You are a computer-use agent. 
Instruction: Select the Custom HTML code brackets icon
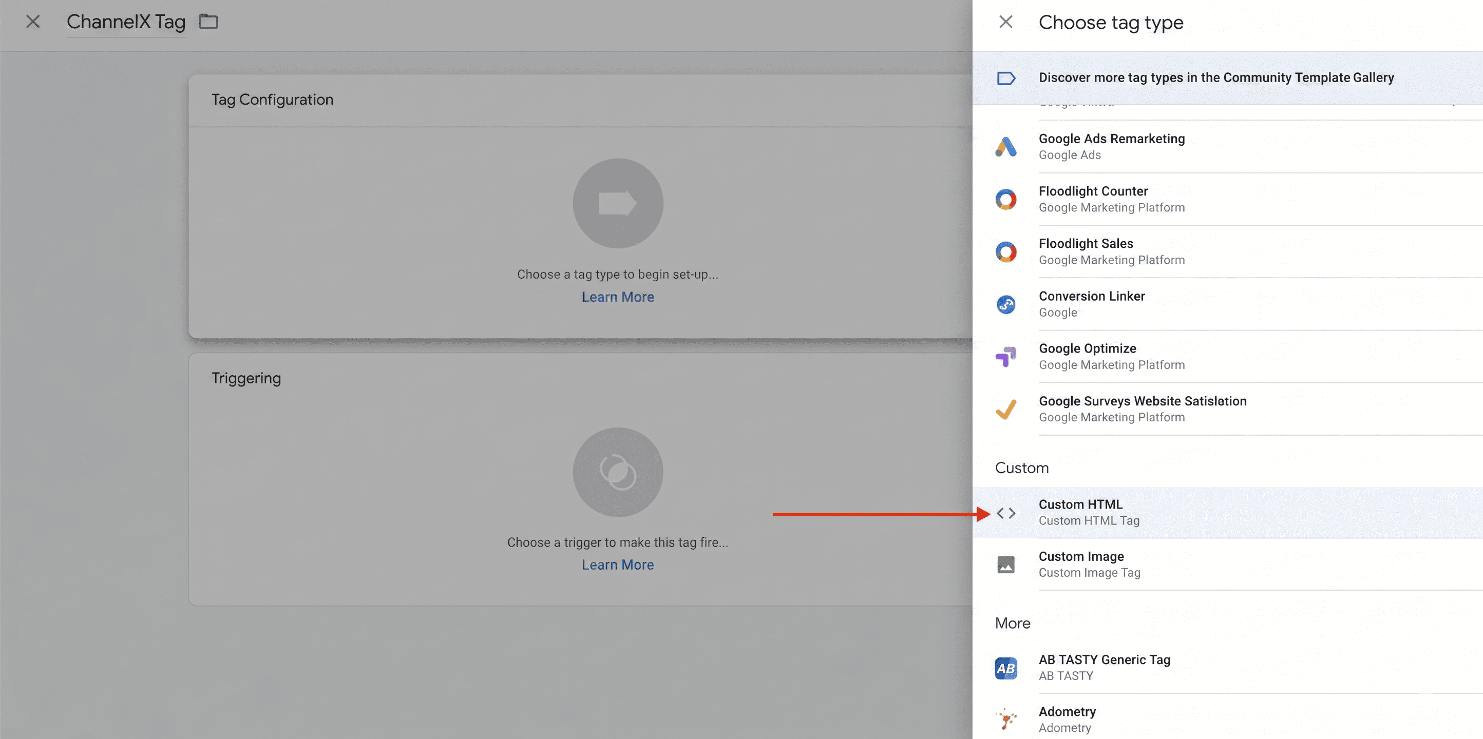click(1006, 513)
